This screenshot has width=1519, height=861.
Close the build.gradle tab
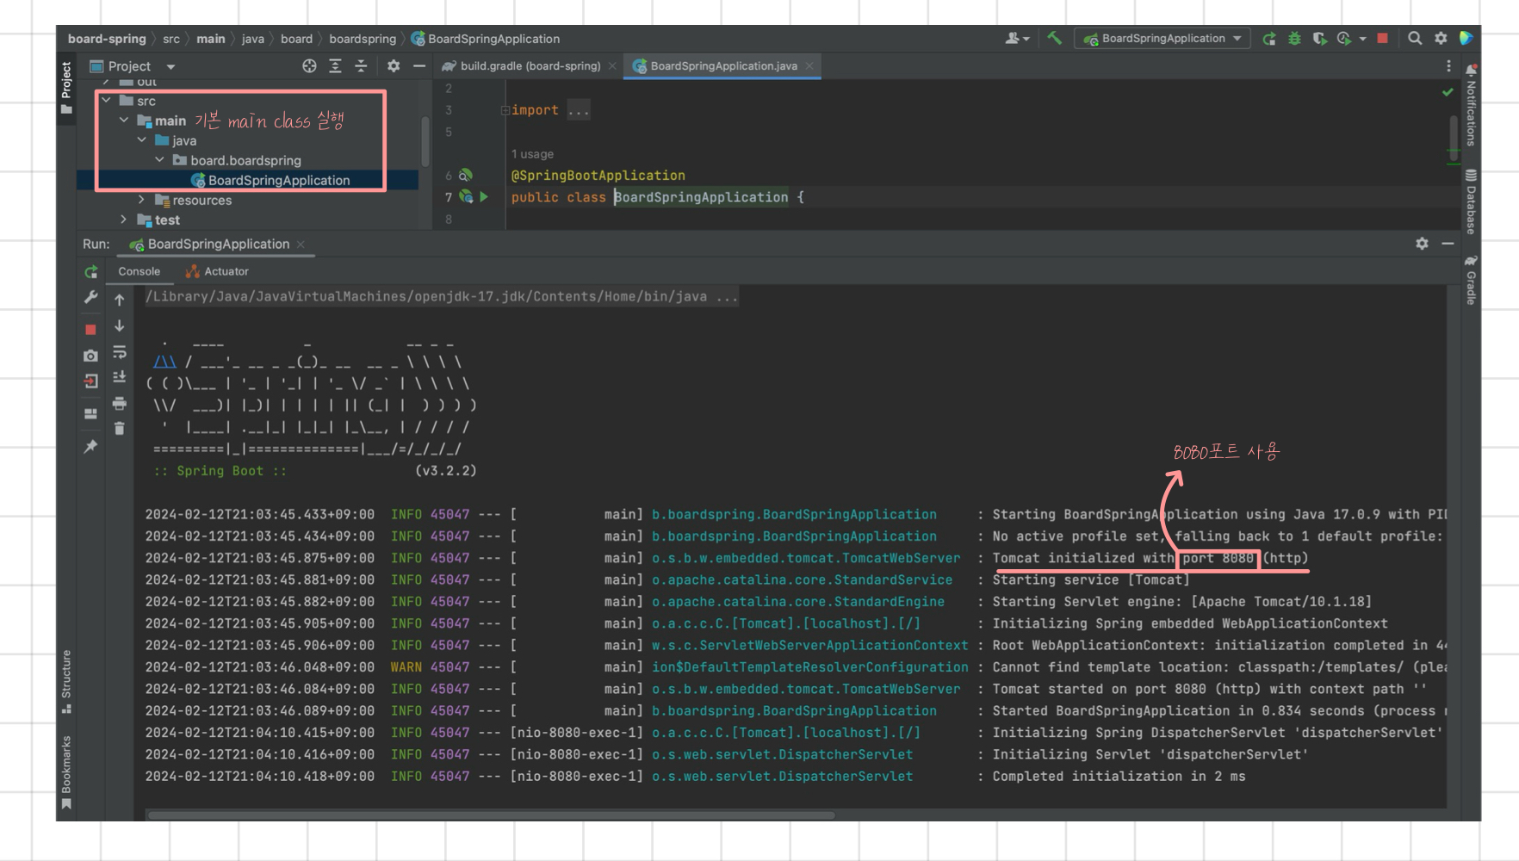tap(612, 66)
